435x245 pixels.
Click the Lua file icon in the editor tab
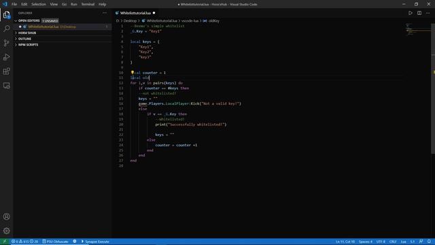pyautogui.click(x=117, y=13)
